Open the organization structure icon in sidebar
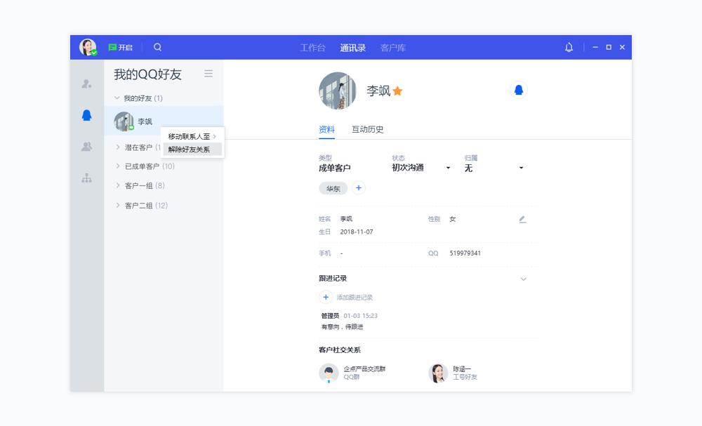This screenshot has width=702, height=426. (x=87, y=179)
